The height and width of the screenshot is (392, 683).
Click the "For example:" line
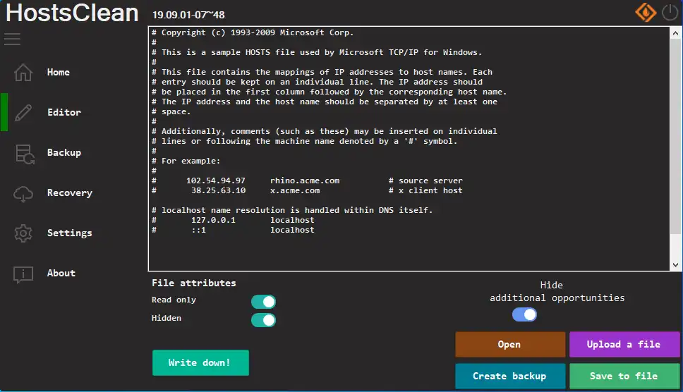[x=186, y=161]
